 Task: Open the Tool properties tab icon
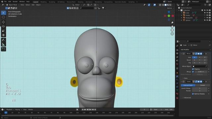pos(177,46)
